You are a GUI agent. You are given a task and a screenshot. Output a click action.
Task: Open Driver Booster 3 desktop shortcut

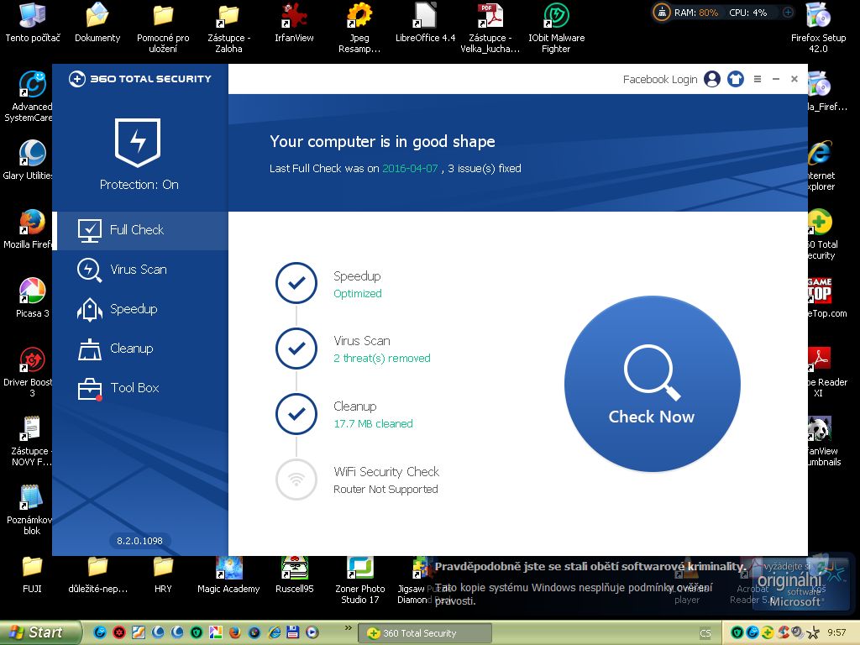[x=31, y=372]
